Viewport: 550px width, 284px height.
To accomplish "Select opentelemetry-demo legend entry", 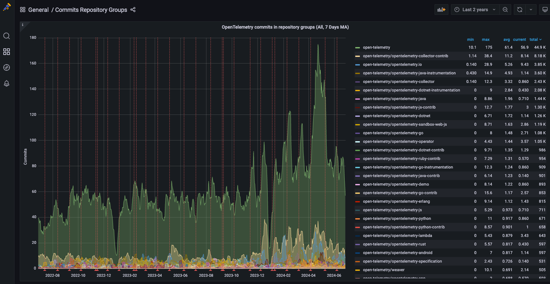I will [x=396, y=184].
